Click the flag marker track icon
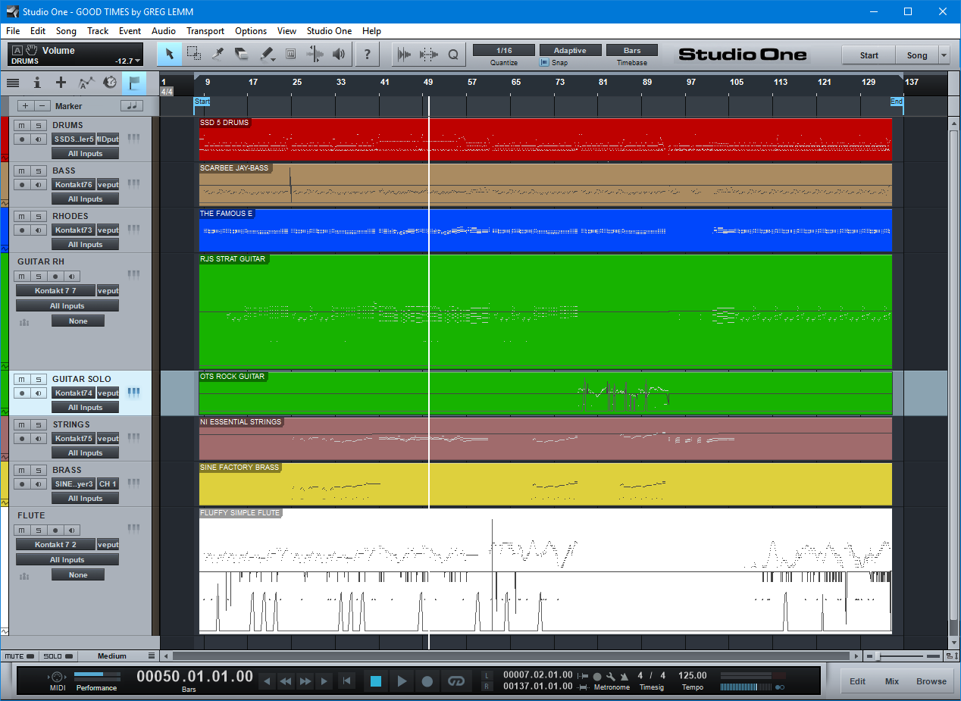Screen dimensions: 961x701 pyautogui.click(x=134, y=83)
